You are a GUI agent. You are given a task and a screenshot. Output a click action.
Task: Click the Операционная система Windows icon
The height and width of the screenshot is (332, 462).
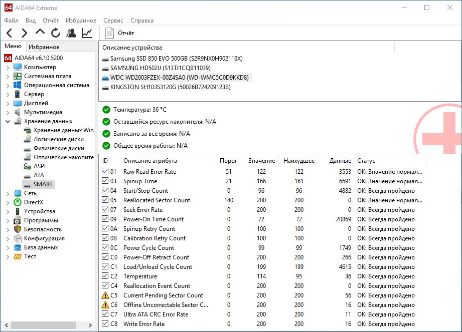18,85
